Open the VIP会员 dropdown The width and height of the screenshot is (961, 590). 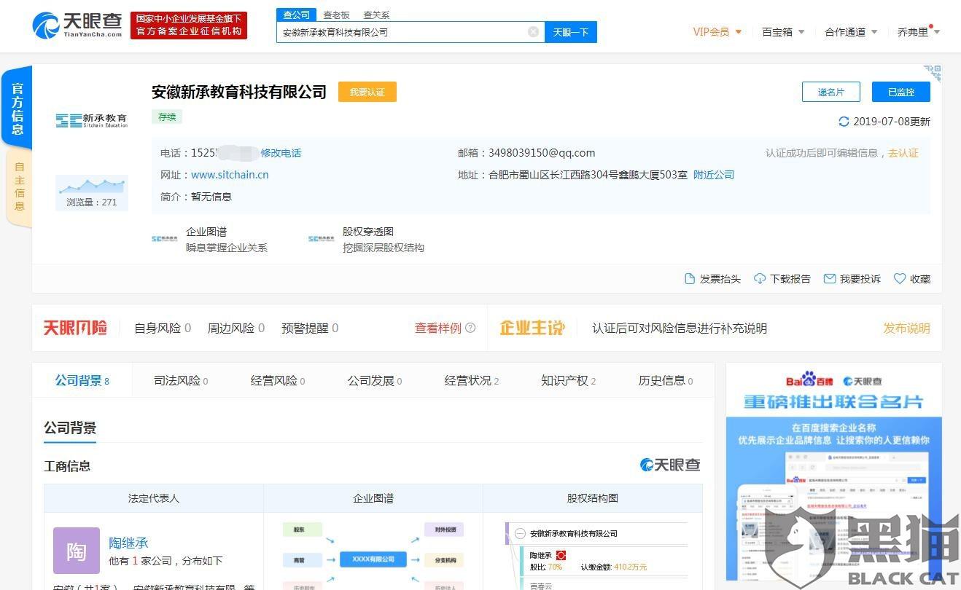[x=717, y=32]
